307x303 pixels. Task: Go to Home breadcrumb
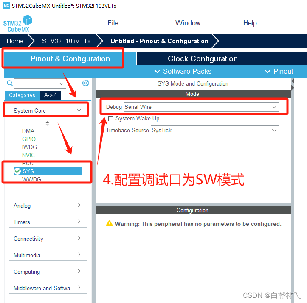click(15, 41)
